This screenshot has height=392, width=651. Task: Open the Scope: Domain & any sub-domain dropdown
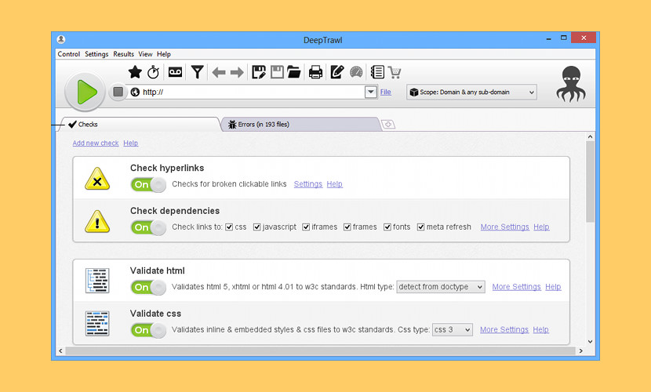[x=471, y=92]
